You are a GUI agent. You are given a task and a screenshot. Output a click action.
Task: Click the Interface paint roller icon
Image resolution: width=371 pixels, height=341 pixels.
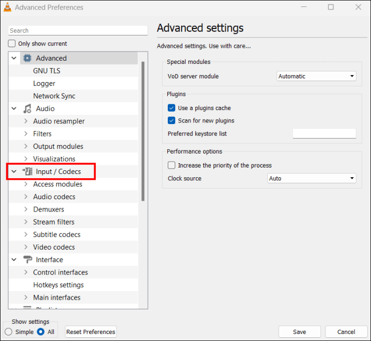27,259
